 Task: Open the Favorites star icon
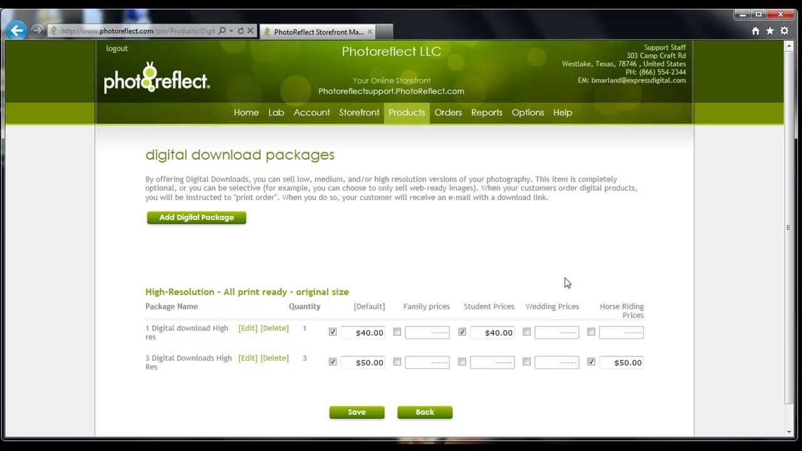click(x=770, y=31)
